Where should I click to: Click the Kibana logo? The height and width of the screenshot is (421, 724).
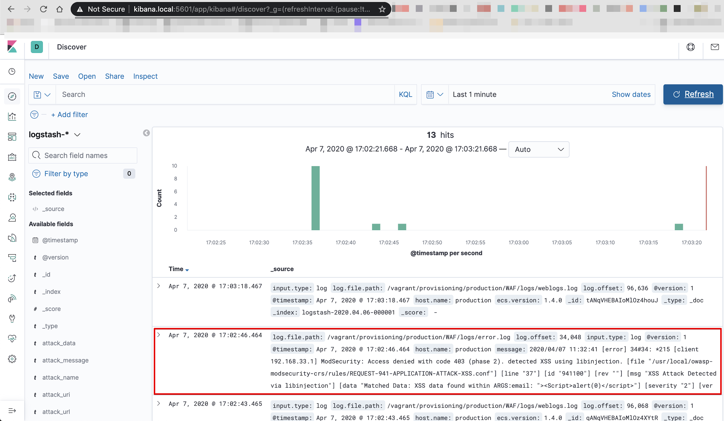pos(12,47)
